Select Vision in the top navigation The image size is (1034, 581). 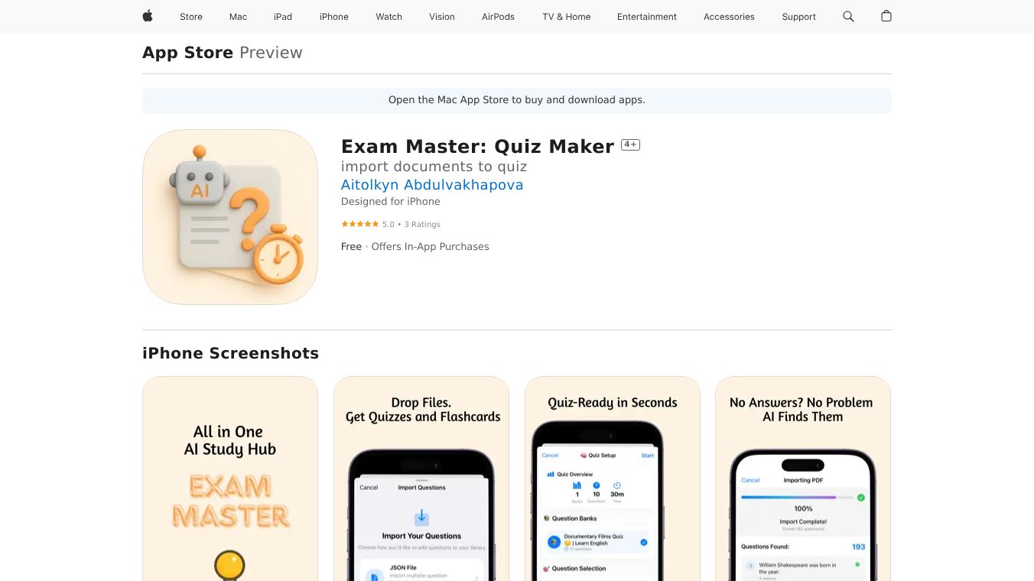click(442, 17)
